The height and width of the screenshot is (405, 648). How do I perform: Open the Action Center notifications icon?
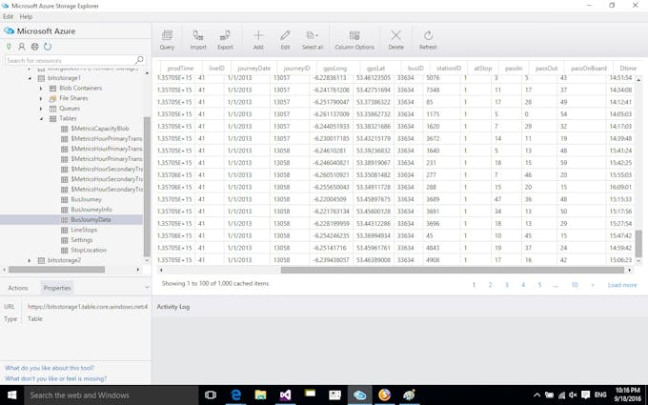[x=586, y=395]
